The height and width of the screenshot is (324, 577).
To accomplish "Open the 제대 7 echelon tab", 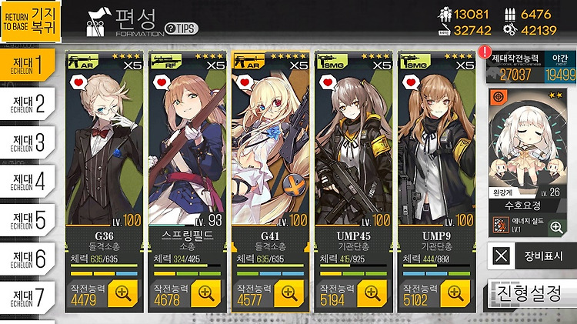I will point(28,298).
